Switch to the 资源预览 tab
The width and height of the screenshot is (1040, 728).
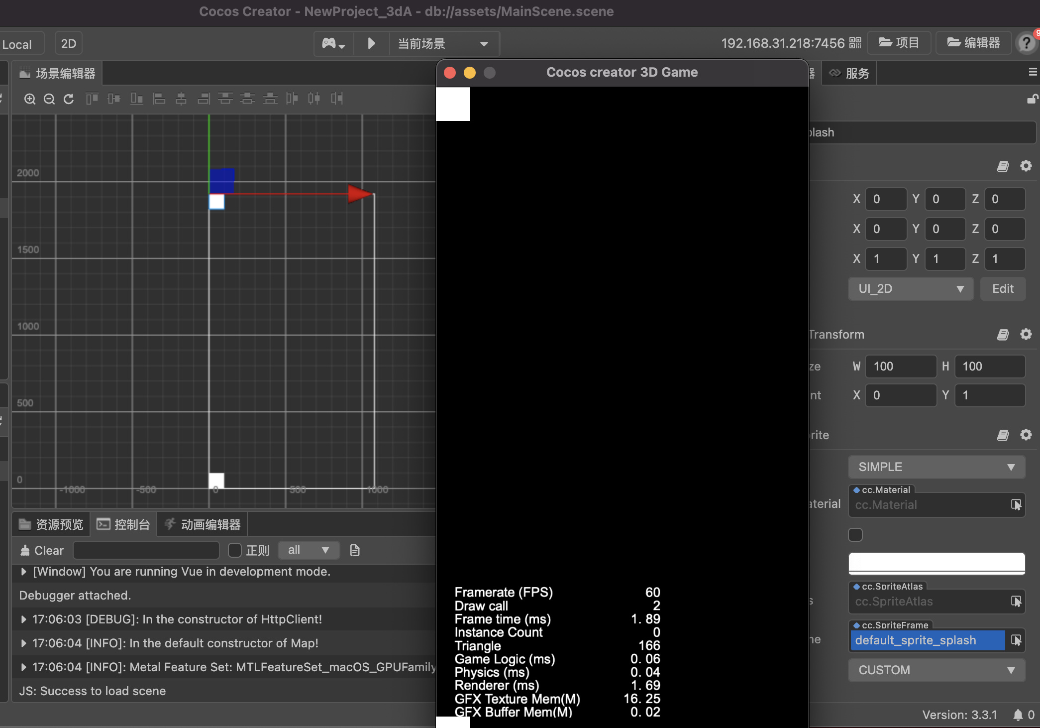pyautogui.click(x=51, y=524)
